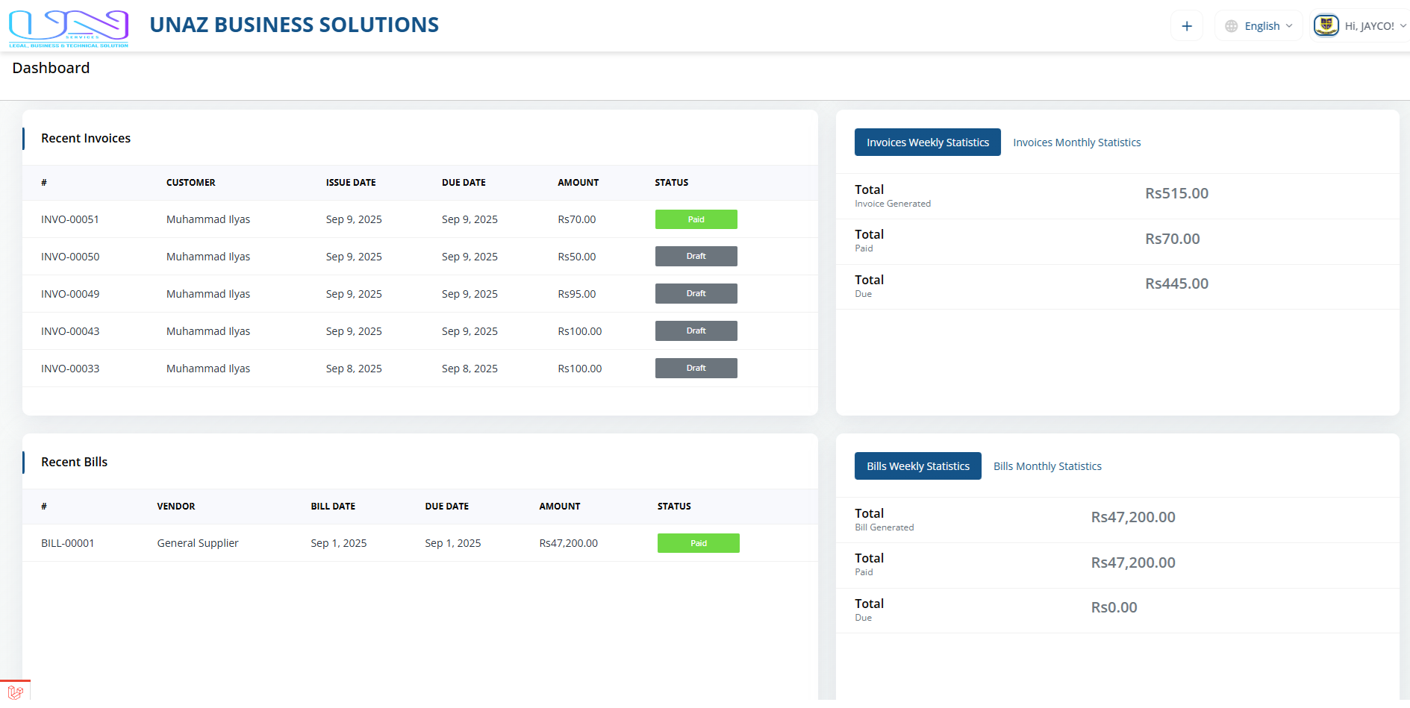The width and height of the screenshot is (1410, 708).
Task: Select the Invoices Weekly Statistics tab
Action: pyautogui.click(x=927, y=142)
